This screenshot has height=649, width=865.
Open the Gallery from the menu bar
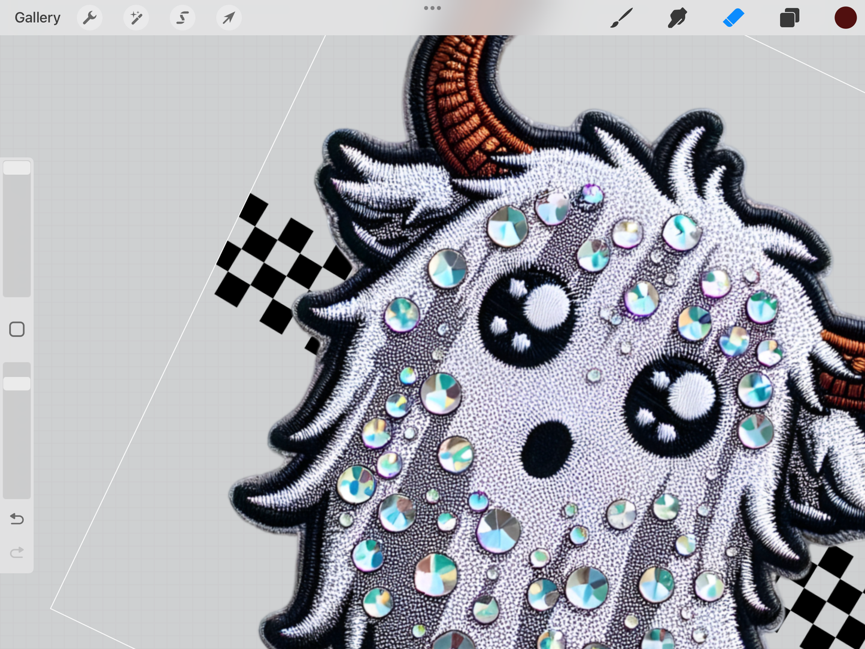(37, 17)
